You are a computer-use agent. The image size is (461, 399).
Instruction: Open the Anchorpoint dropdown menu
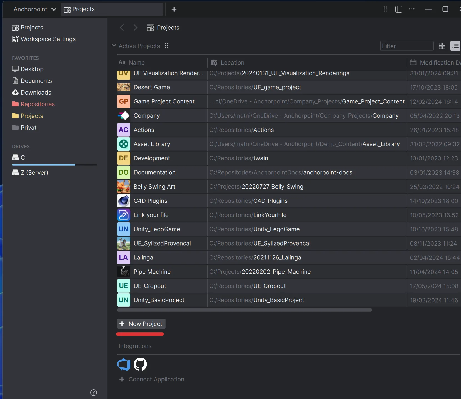34,9
